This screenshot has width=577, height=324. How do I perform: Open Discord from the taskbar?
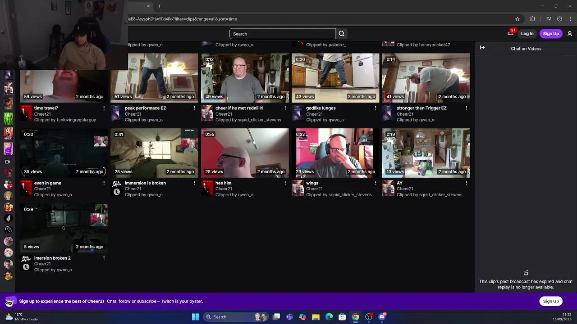382,317
